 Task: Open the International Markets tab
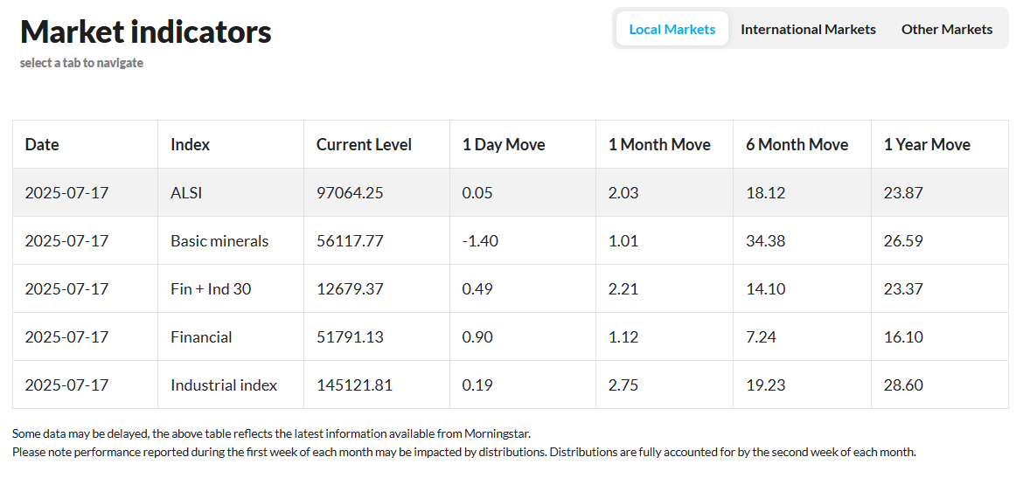(x=809, y=29)
